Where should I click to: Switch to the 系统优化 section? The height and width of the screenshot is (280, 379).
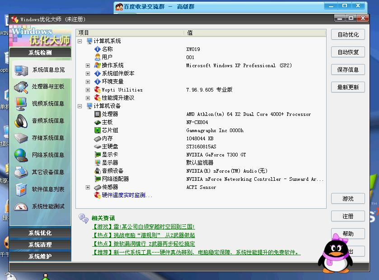pos(40,233)
